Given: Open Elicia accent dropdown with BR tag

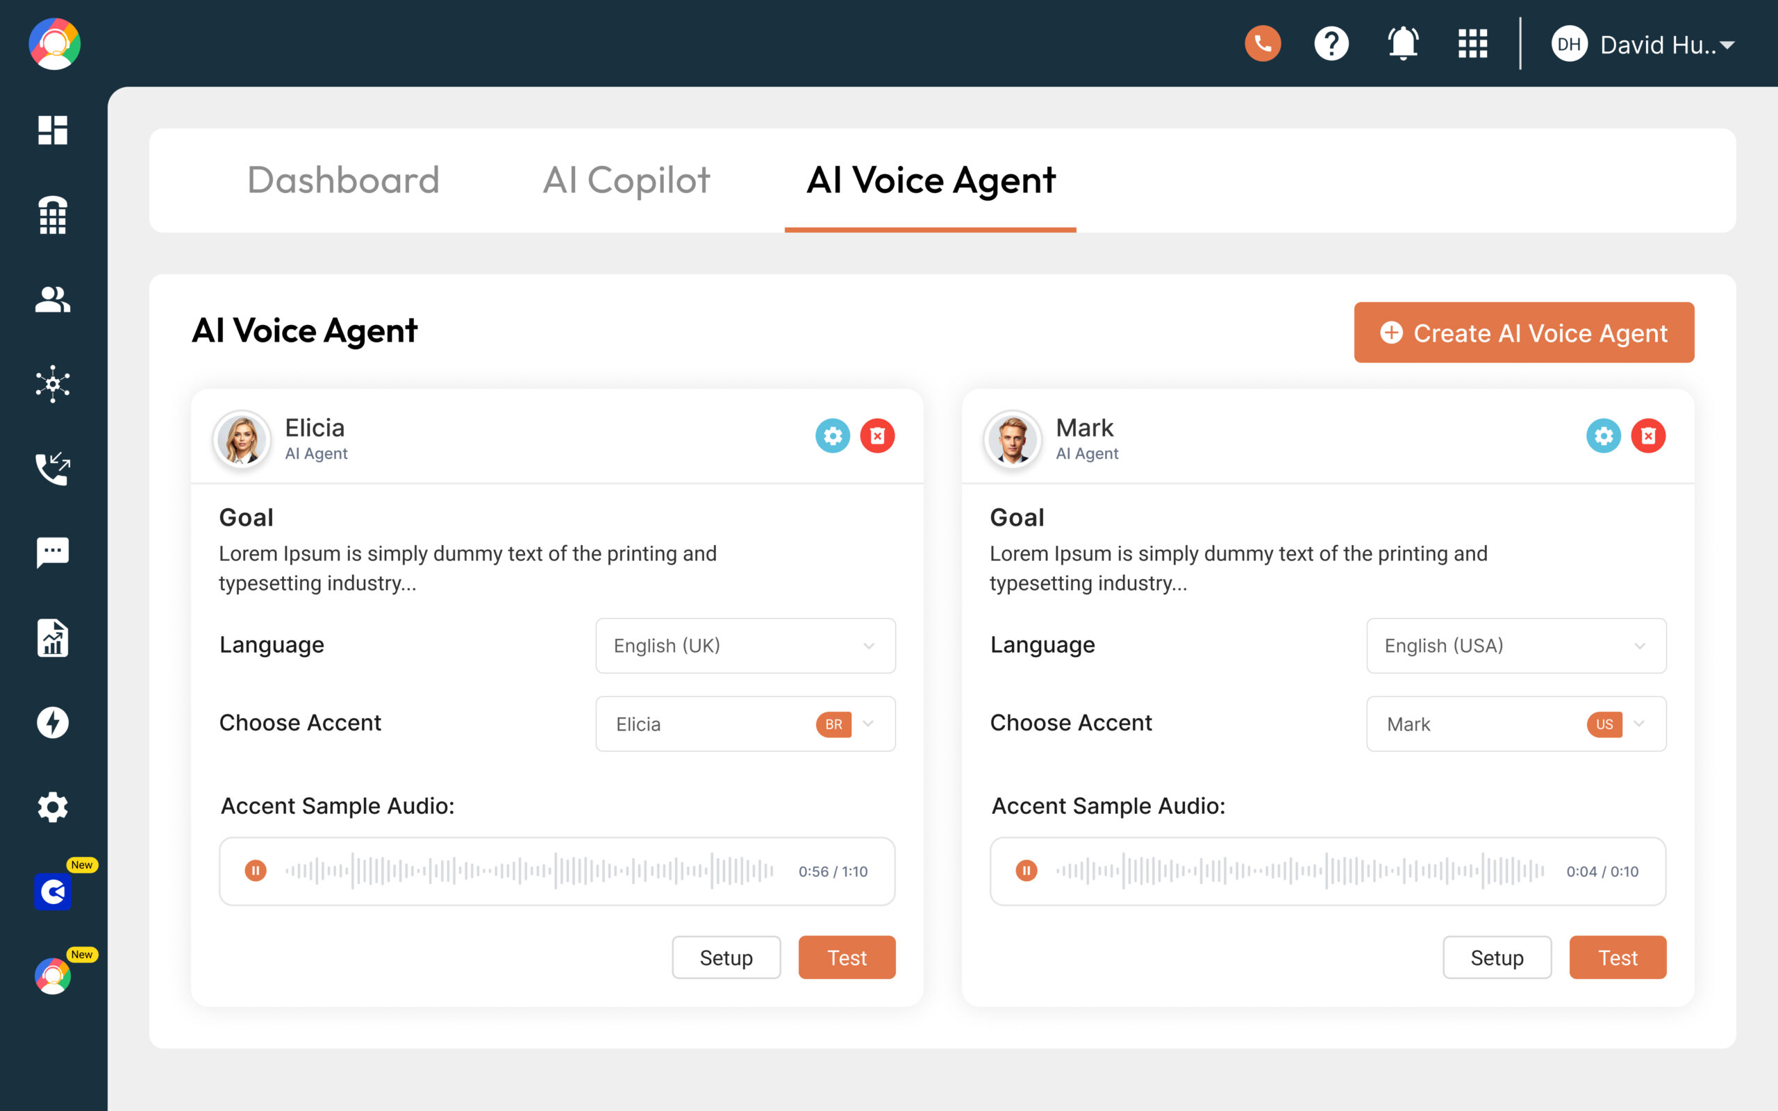Looking at the screenshot, I should click(x=745, y=724).
